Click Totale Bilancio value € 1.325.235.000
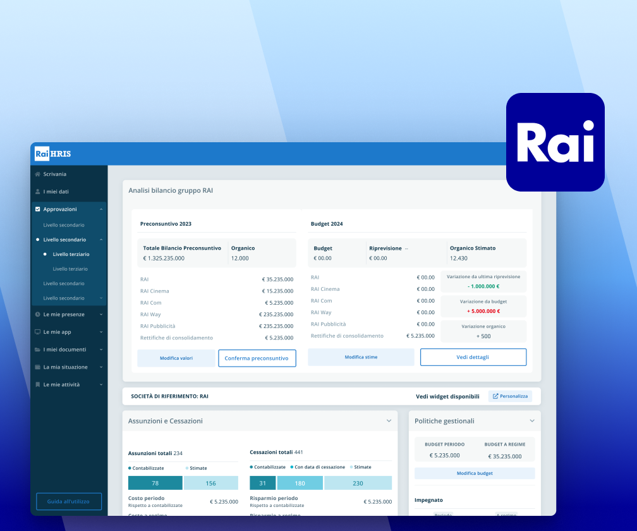637x531 pixels. 164,259
